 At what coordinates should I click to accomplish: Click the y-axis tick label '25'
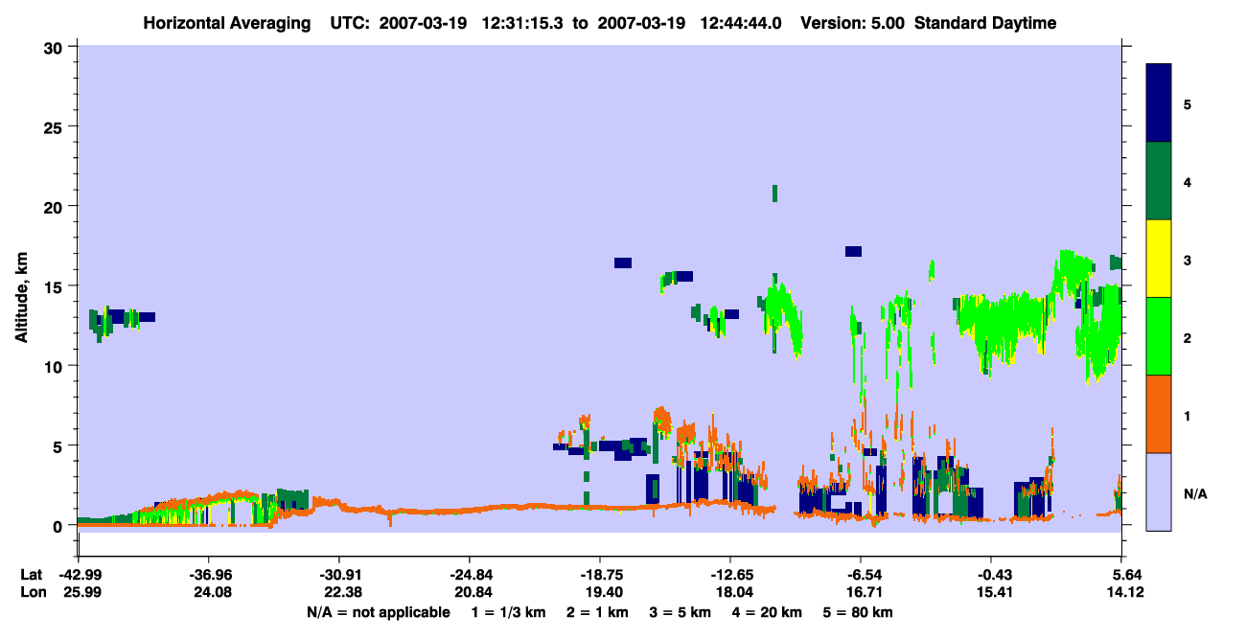click(56, 126)
